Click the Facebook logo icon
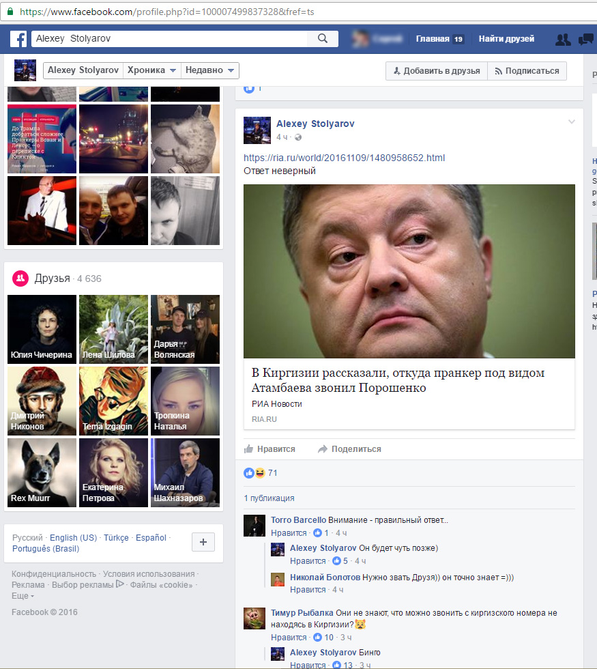 point(17,39)
